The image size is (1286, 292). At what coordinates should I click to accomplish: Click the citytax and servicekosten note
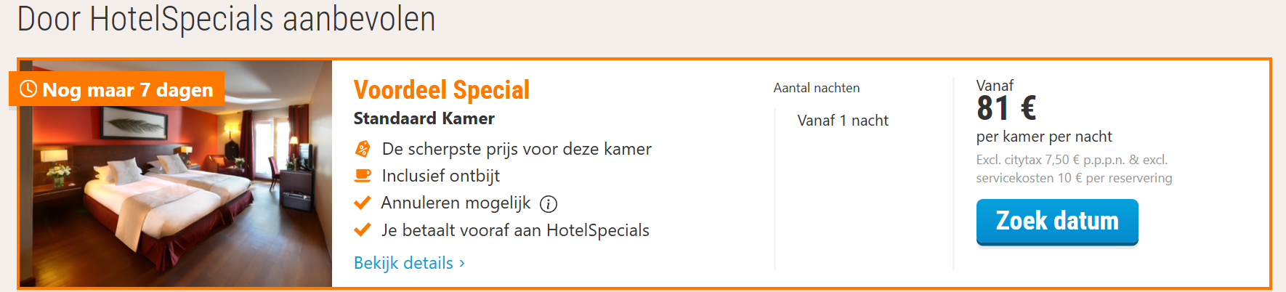[x=1074, y=169]
